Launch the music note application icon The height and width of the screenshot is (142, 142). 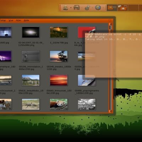pyautogui.click(x=87, y=7)
